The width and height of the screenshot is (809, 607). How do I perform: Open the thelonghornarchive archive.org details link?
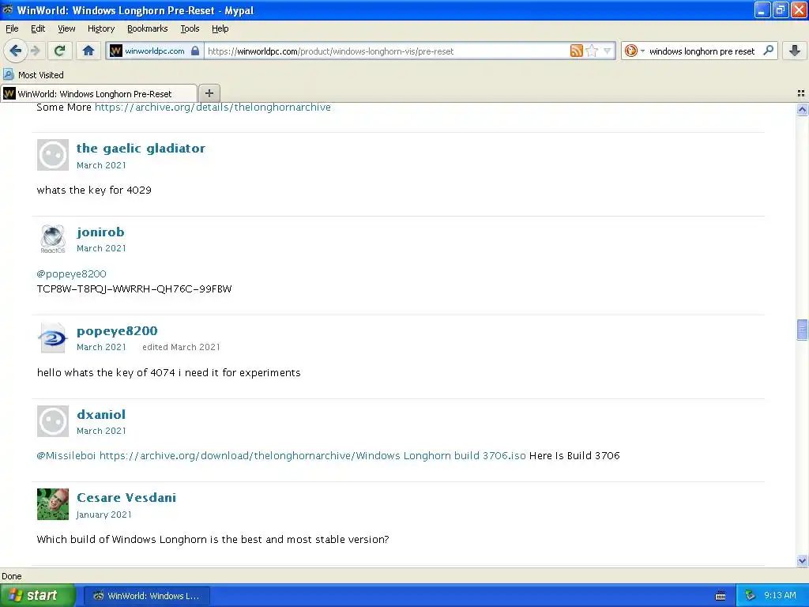[x=213, y=107]
